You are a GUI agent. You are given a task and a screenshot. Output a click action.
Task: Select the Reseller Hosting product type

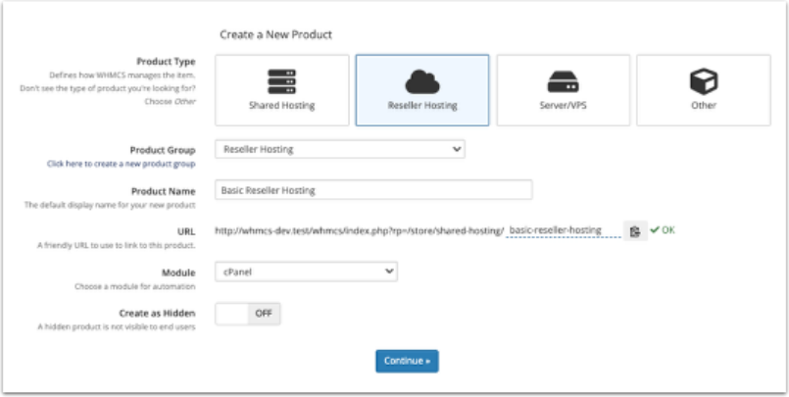[x=422, y=90]
